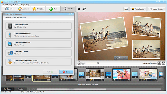Screen dimensions: 167x94
Task: Choose Create video for TV
Action: pos(39,44)
